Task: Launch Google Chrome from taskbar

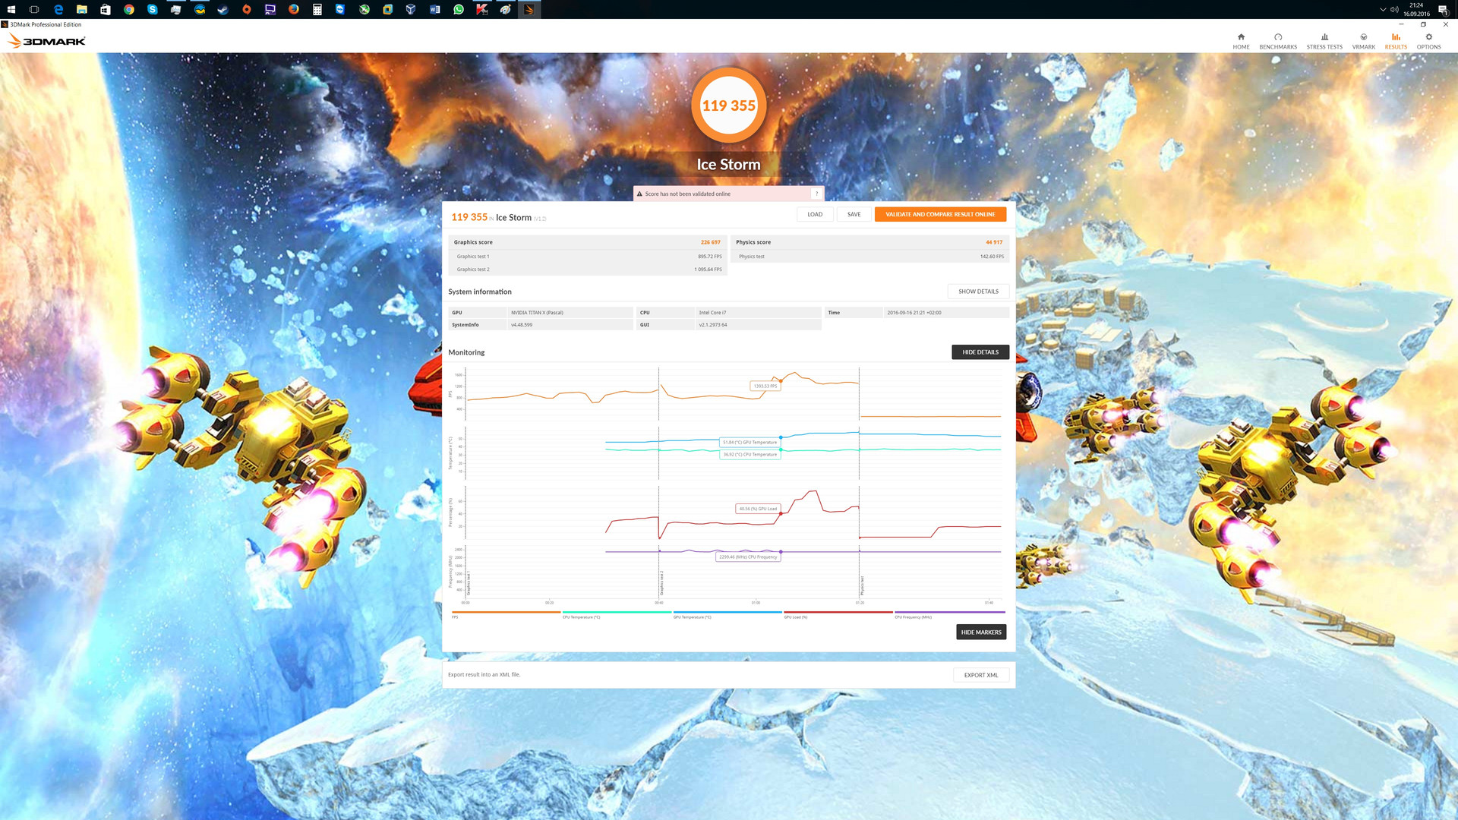Action: click(129, 9)
